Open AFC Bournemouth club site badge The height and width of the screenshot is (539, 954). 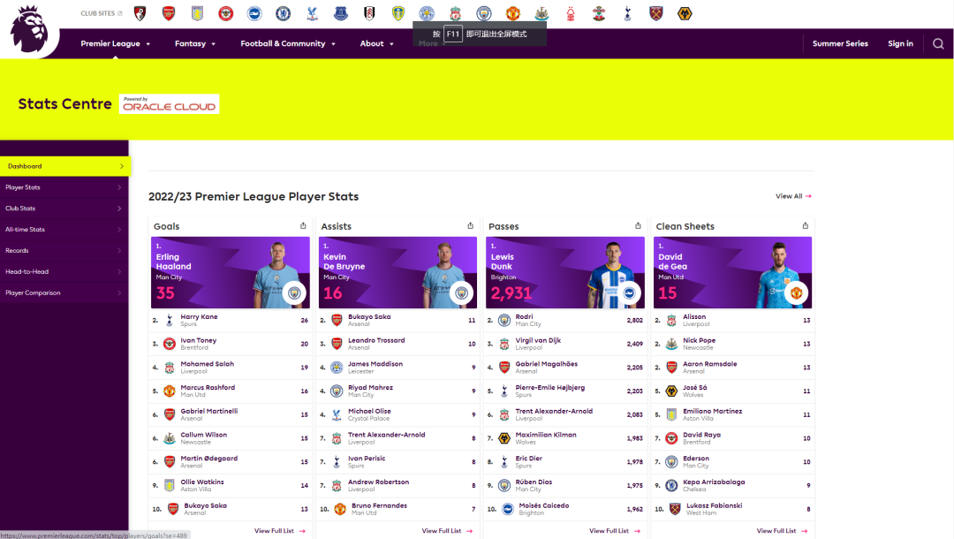tap(140, 13)
